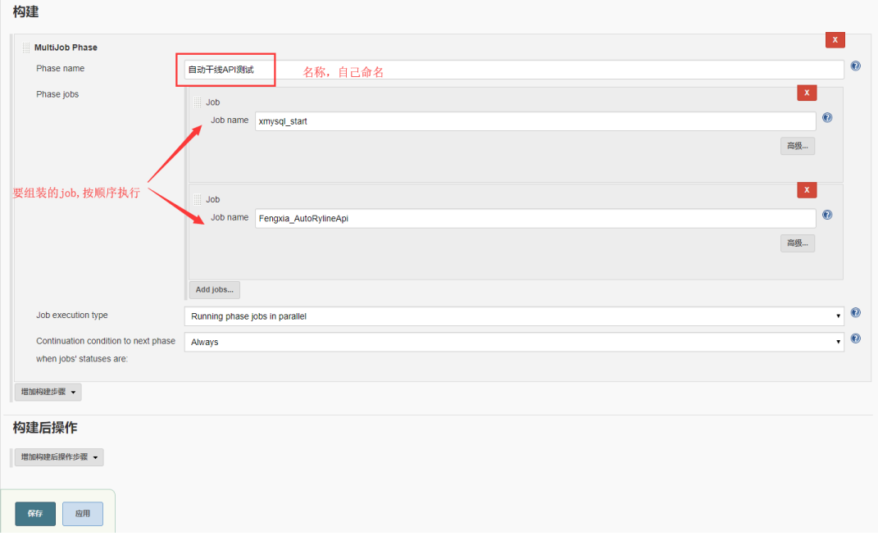The width and height of the screenshot is (878, 536).
Task: Click the xmysql_start Job name field
Action: tap(535, 121)
